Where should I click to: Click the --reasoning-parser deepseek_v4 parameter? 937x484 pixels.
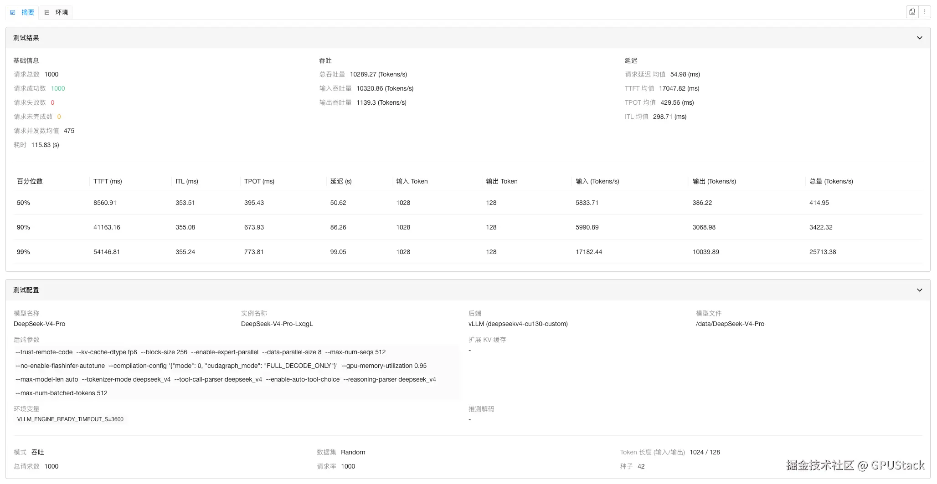[x=390, y=379]
